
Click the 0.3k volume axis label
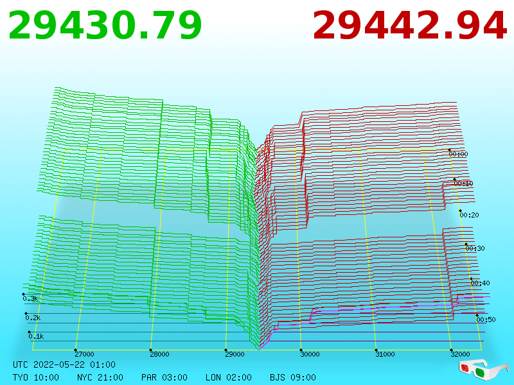click(30, 298)
